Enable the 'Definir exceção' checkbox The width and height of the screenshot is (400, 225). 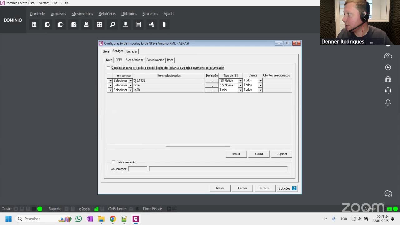click(113, 162)
